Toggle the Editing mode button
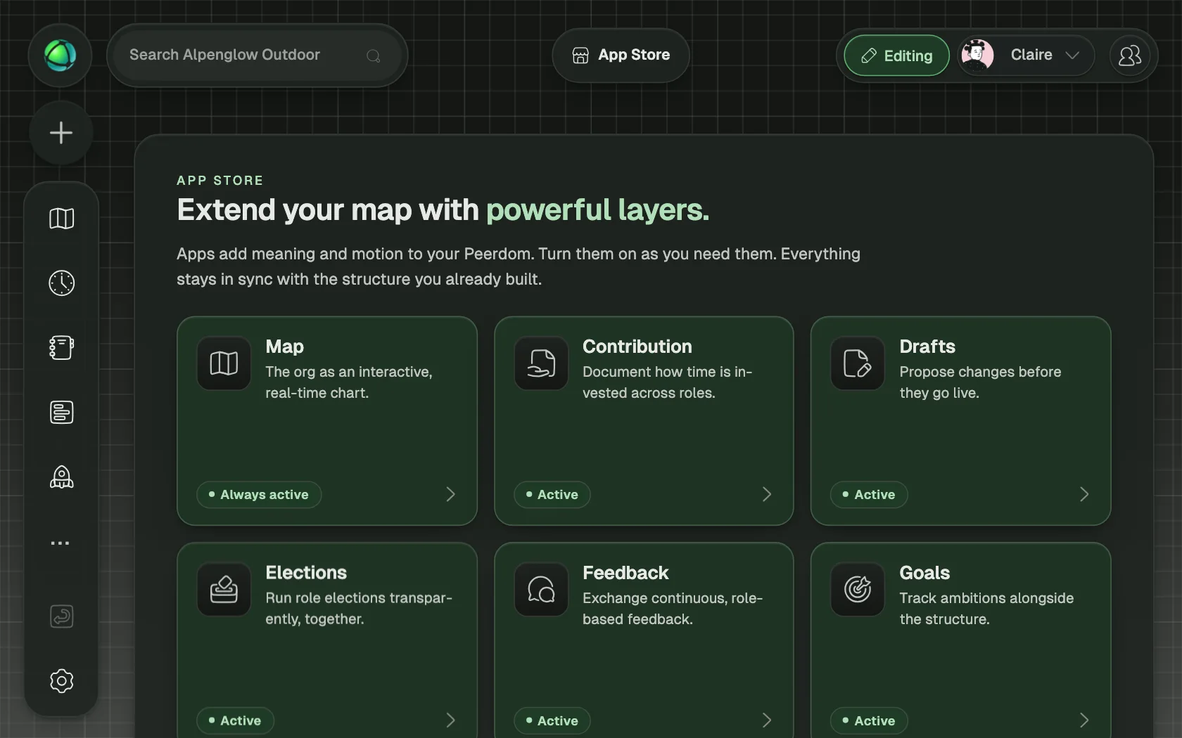 (x=897, y=56)
